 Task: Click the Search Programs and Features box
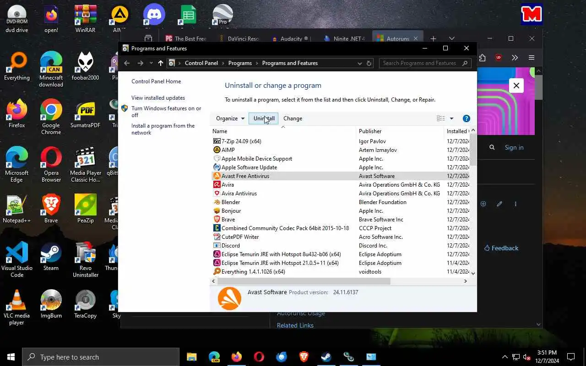click(x=425, y=63)
